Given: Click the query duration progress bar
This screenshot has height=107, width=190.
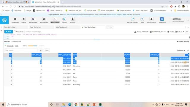Looking at the screenshot, I should [x=33, y=46].
